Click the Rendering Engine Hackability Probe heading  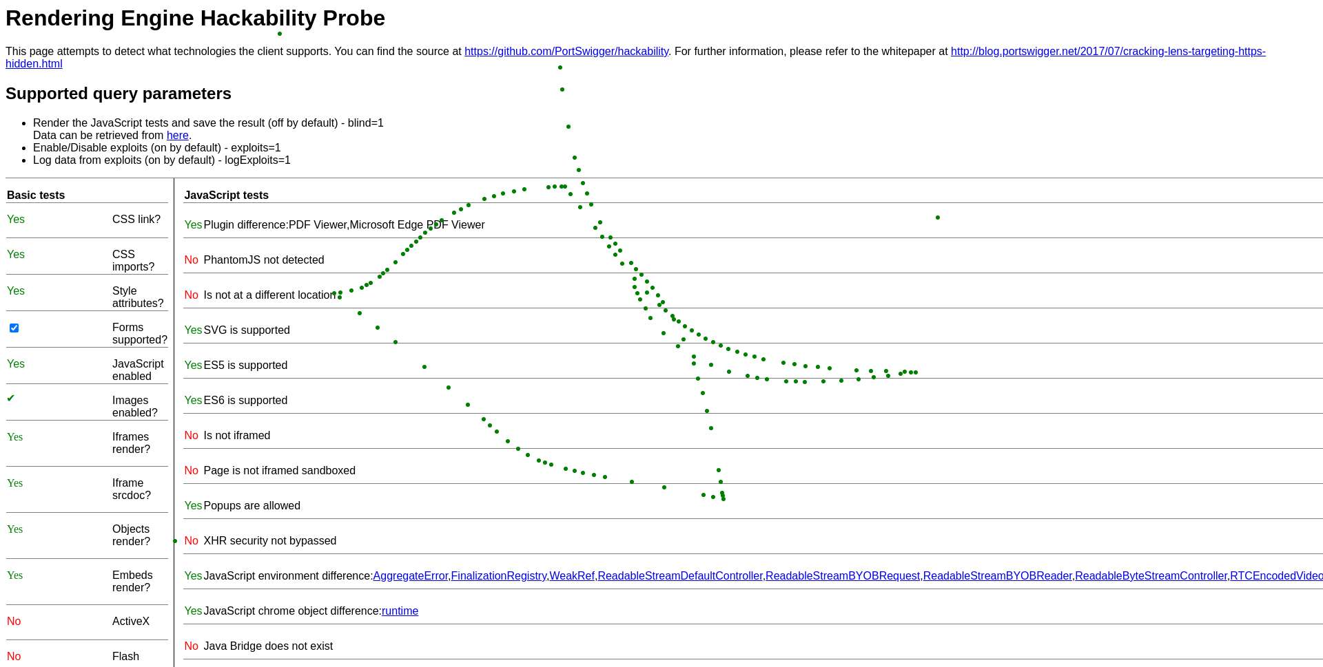[195, 19]
